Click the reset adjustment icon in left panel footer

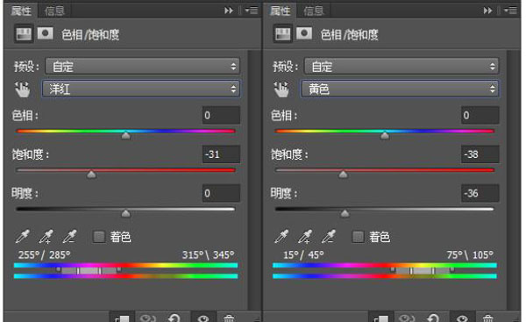174,318
